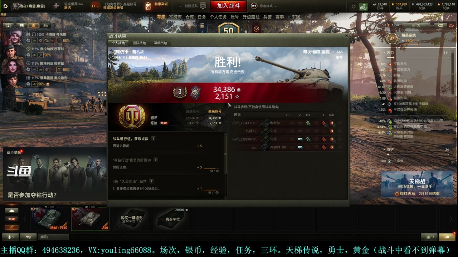Click the Mastery badge emblem
Image resolution: width=458 pixels, height=257 pixels.
[132, 117]
